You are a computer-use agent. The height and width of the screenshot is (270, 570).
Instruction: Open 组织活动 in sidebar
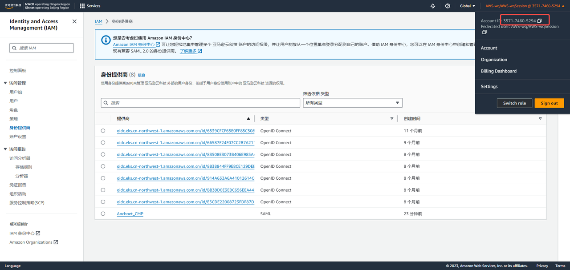pyautogui.click(x=18, y=193)
